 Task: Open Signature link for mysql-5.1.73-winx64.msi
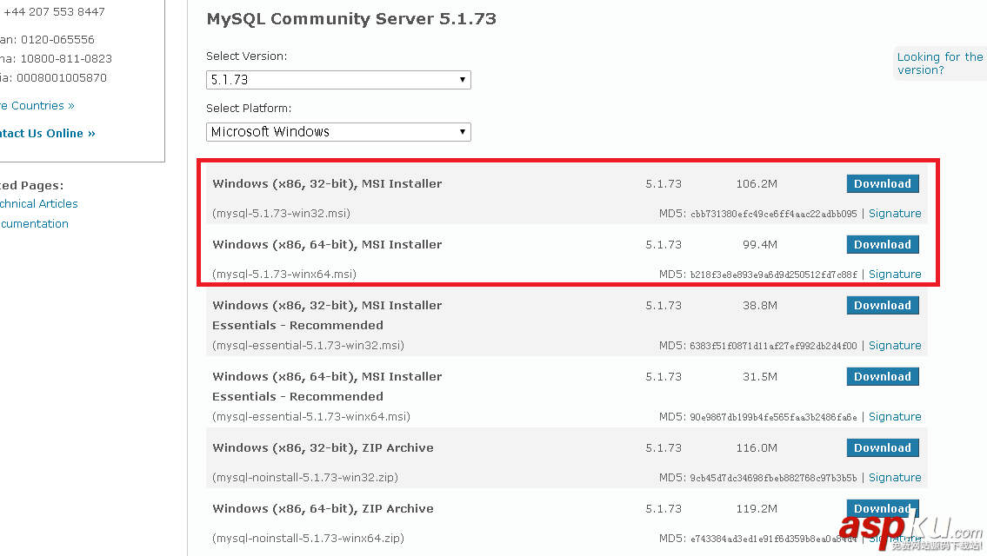point(894,275)
